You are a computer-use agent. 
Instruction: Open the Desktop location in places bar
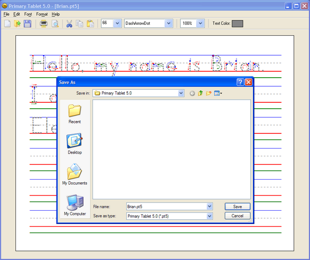[x=75, y=144]
